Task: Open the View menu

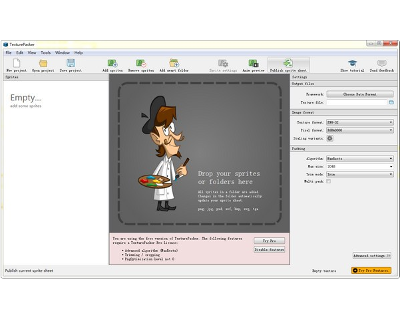Action: (32, 53)
